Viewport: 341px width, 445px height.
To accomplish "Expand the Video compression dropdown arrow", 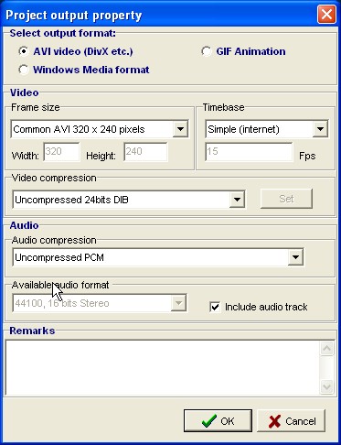I will click(x=237, y=200).
